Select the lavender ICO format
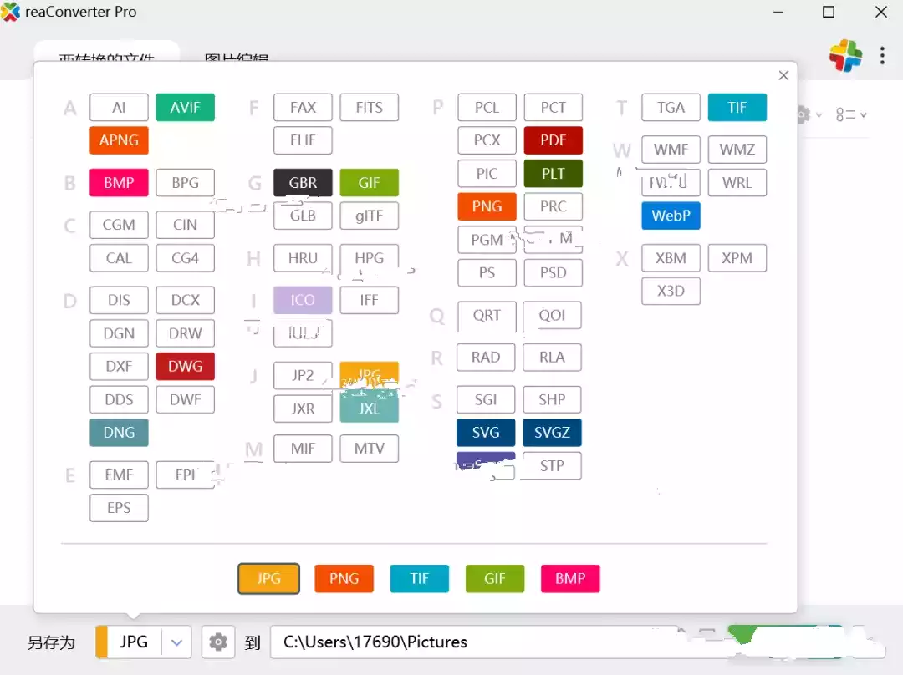Image resolution: width=903 pixels, height=675 pixels. point(303,300)
